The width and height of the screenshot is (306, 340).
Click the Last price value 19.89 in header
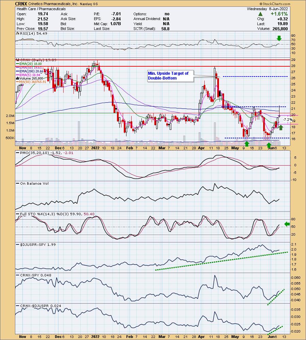click(283, 24)
